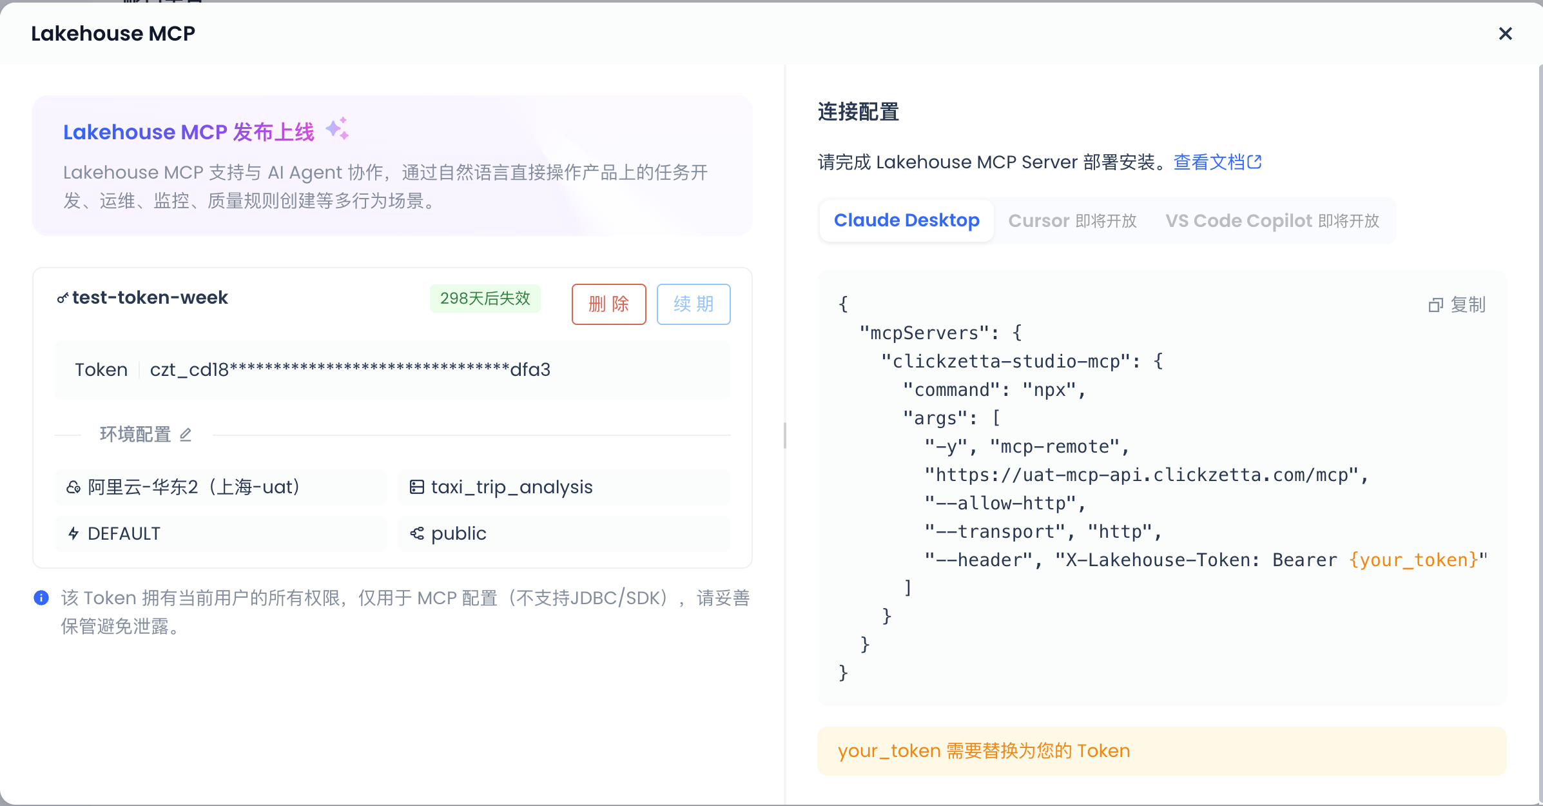Click the sparkle icon after 发布上线
1543x806 pixels.
point(336,129)
